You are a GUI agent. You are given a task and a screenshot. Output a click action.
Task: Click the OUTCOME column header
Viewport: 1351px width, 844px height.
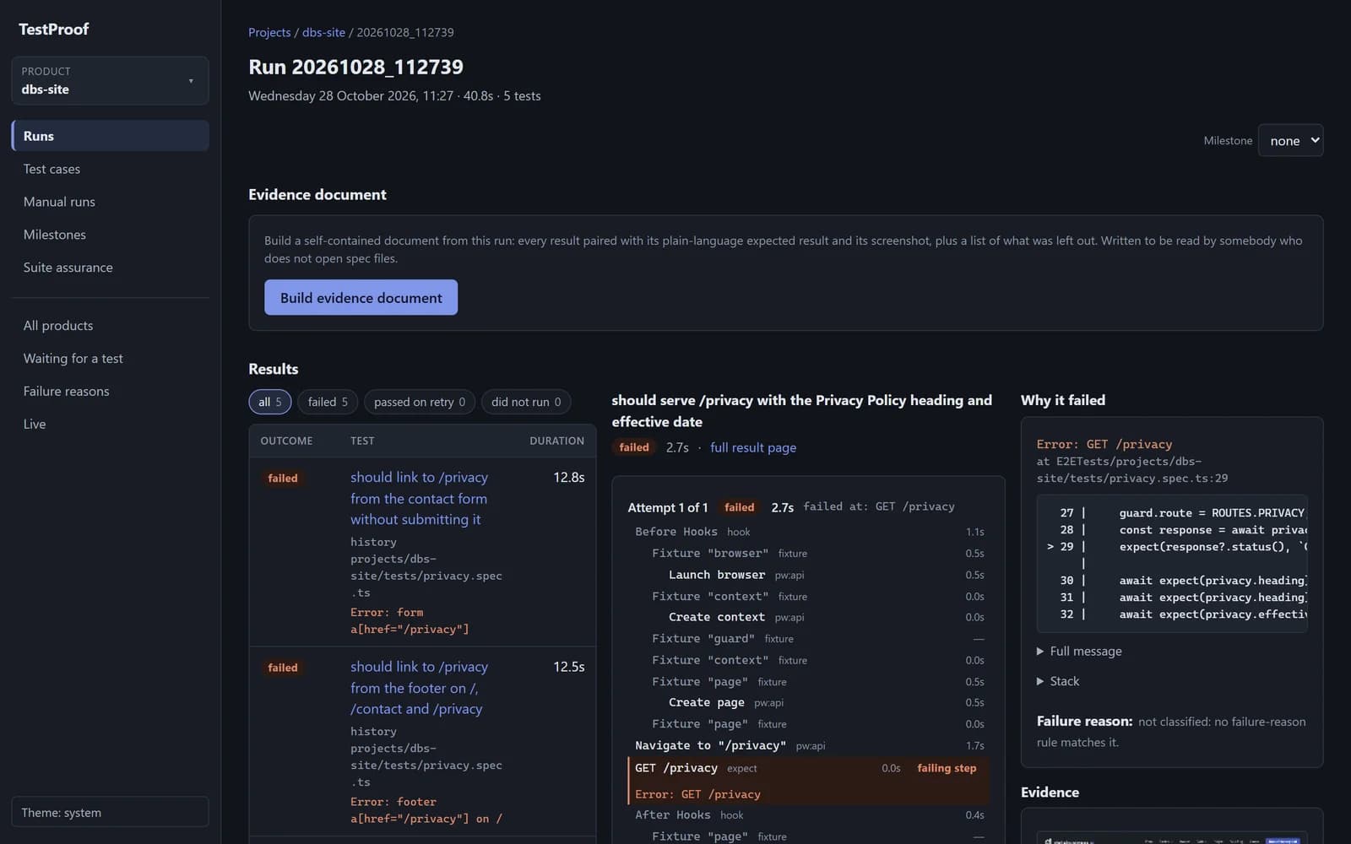(286, 441)
